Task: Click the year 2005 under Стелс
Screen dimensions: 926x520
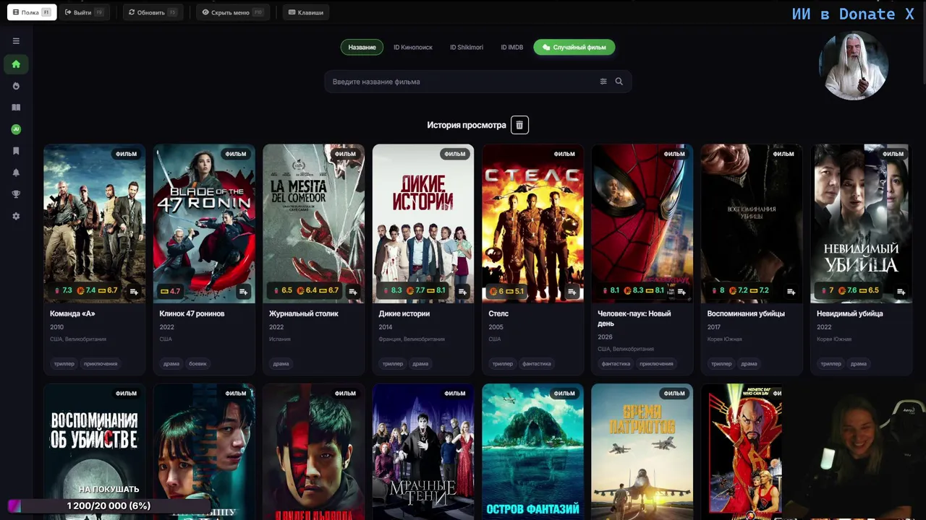Action: (496, 327)
